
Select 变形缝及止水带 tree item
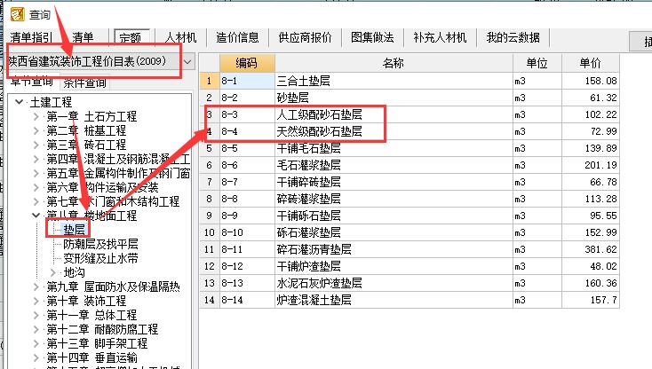coord(100,258)
